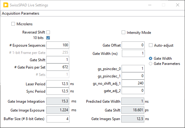The height and width of the screenshot is (128, 185).
Task: Click the 'gs_no_shift_adj_1' label
Action: pyautogui.click(x=107, y=84)
